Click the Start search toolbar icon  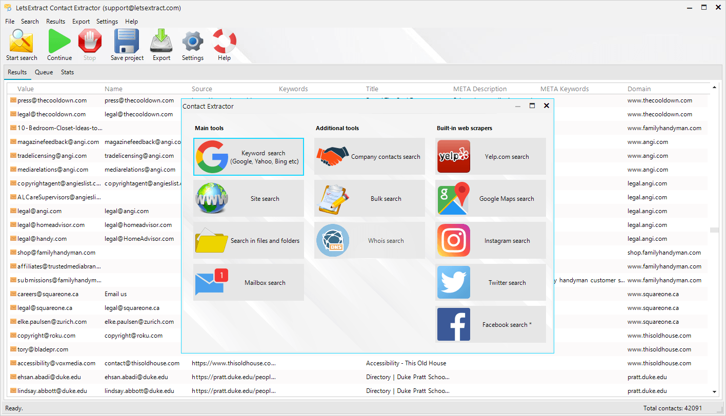22,45
